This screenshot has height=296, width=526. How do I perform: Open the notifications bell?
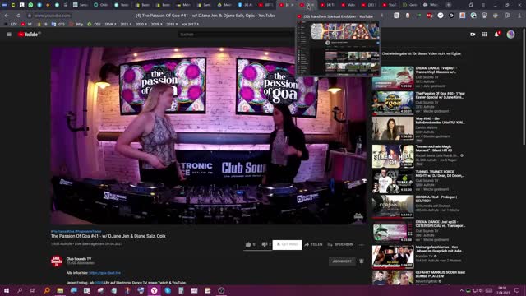(496, 35)
